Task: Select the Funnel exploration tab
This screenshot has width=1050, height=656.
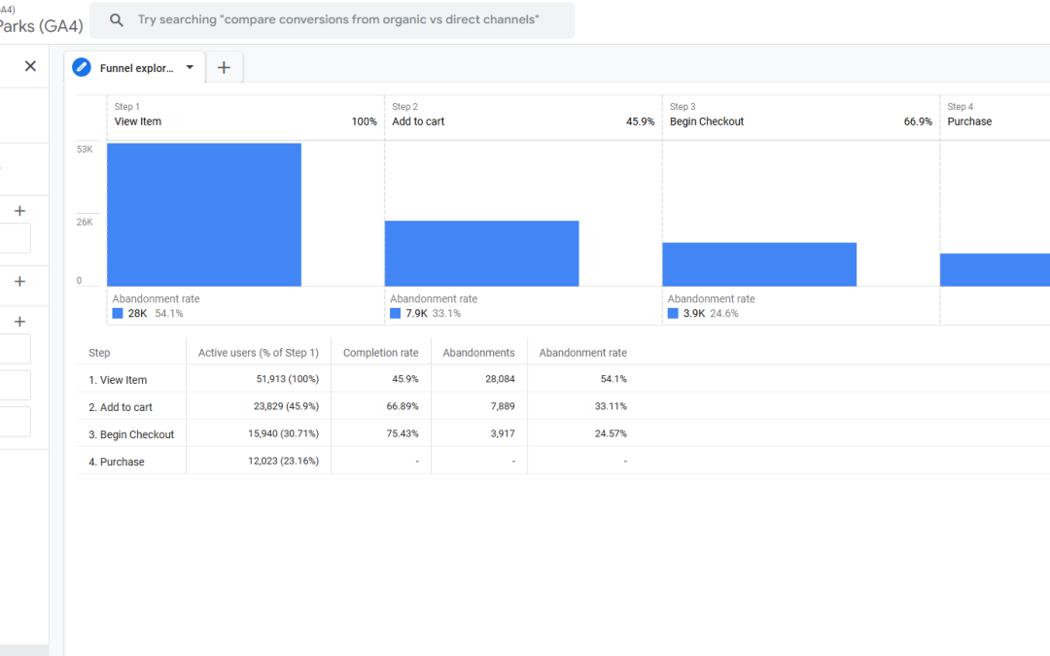Action: click(135, 68)
